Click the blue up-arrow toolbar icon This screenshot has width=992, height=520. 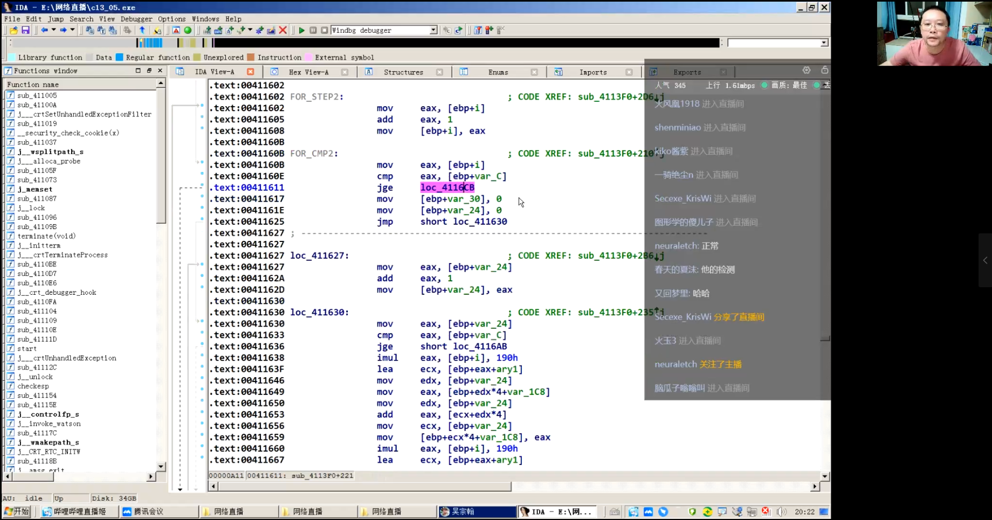pyautogui.click(x=142, y=30)
